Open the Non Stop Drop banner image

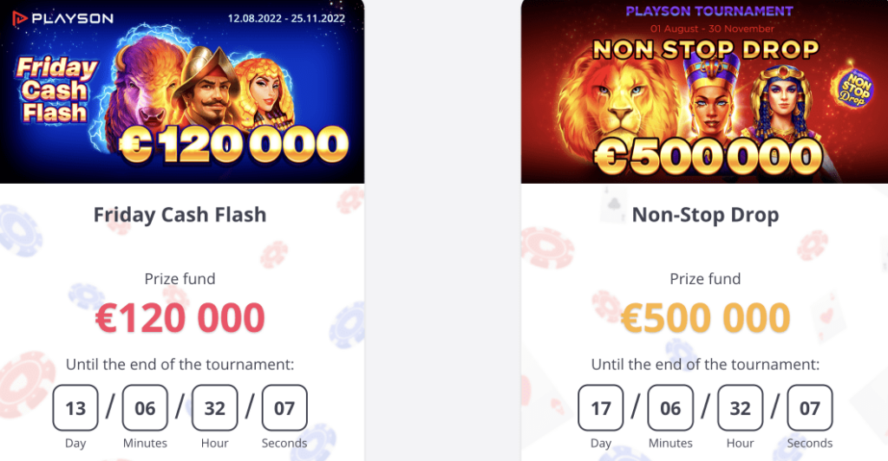pyautogui.click(x=704, y=92)
